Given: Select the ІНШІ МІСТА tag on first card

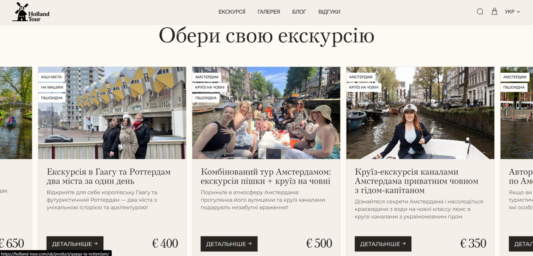Looking at the screenshot, I should click(x=52, y=77).
